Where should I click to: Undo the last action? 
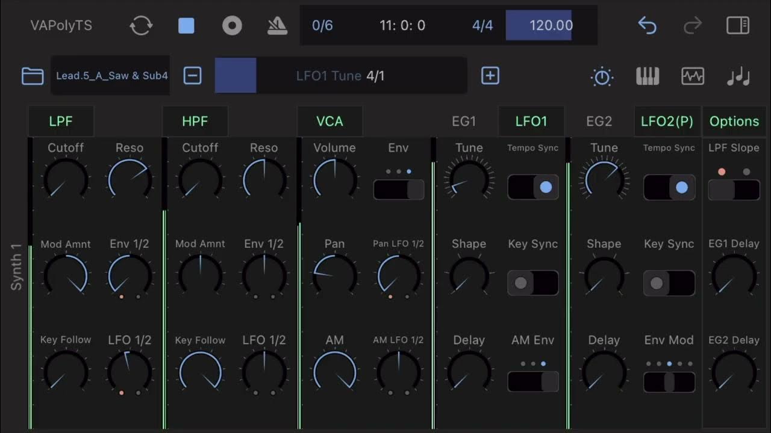pos(647,25)
